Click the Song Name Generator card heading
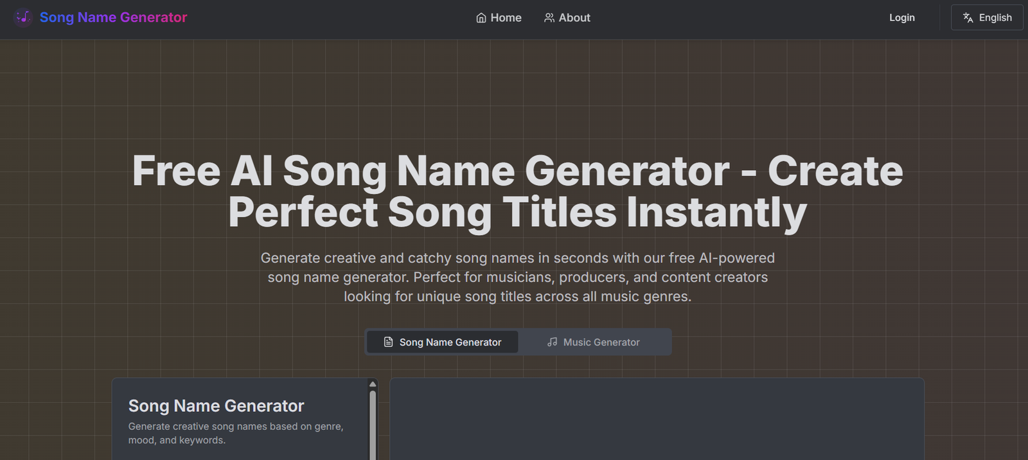The width and height of the screenshot is (1028, 460). pyautogui.click(x=216, y=406)
